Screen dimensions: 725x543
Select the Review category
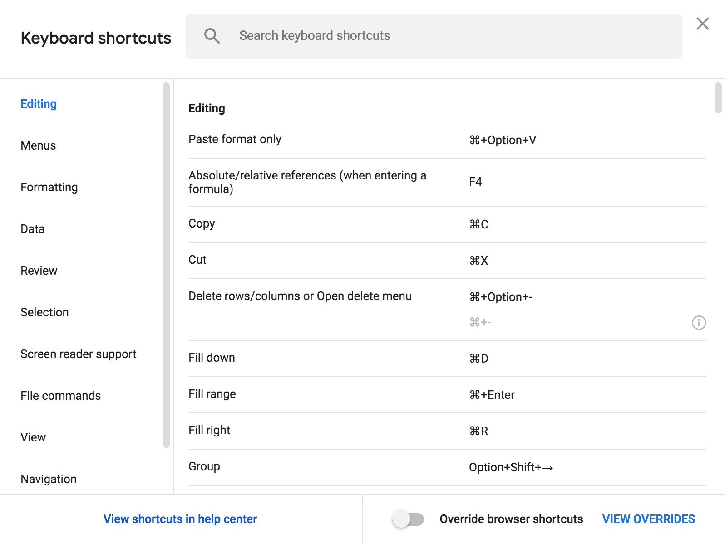tap(39, 271)
